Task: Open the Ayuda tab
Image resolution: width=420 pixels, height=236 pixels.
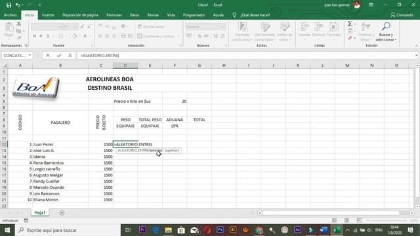Action: 218,15
